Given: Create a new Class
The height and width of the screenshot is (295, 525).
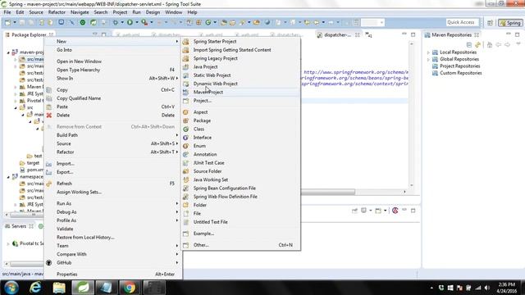Looking at the screenshot, I should 240,129.
